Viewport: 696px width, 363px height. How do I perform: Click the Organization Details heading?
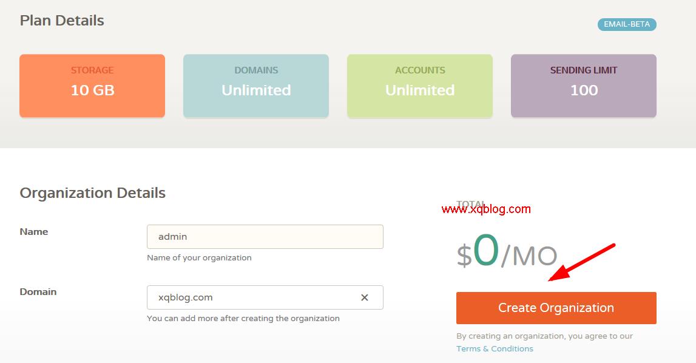pos(92,193)
